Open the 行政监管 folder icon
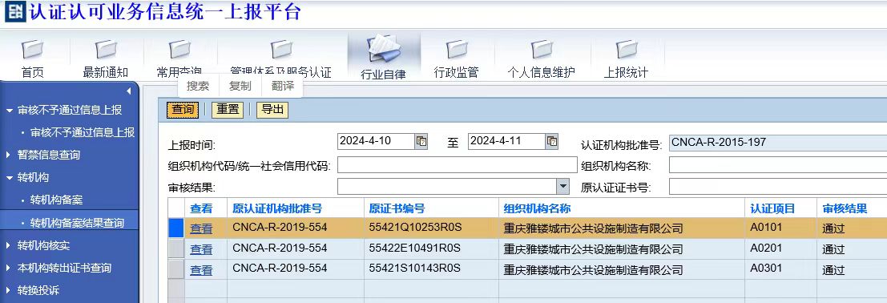887x303 pixels. tap(457, 50)
